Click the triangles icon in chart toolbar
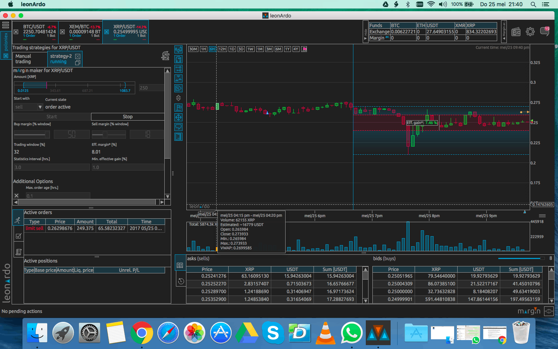 coord(178,79)
